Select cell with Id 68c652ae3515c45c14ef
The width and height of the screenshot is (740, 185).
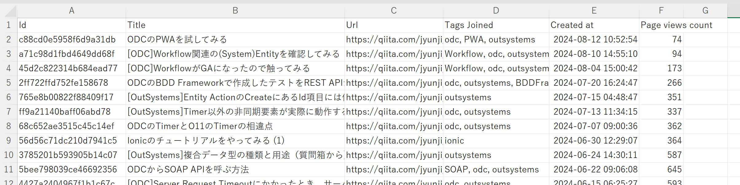click(72, 126)
